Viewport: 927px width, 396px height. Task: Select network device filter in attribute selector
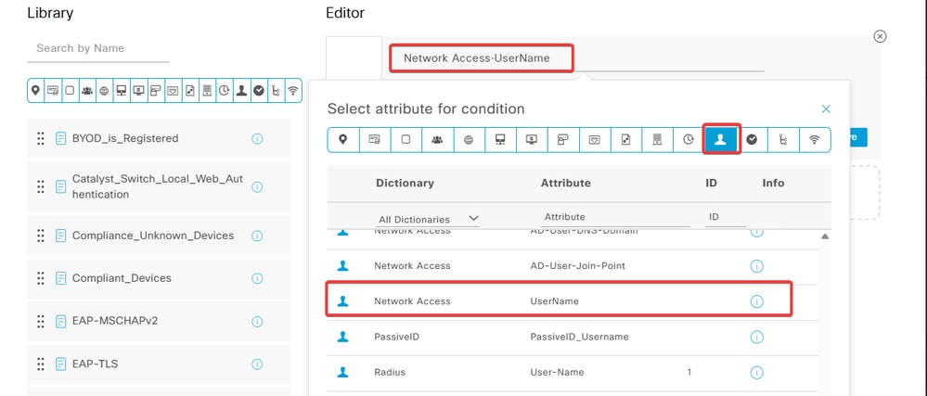tap(500, 139)
